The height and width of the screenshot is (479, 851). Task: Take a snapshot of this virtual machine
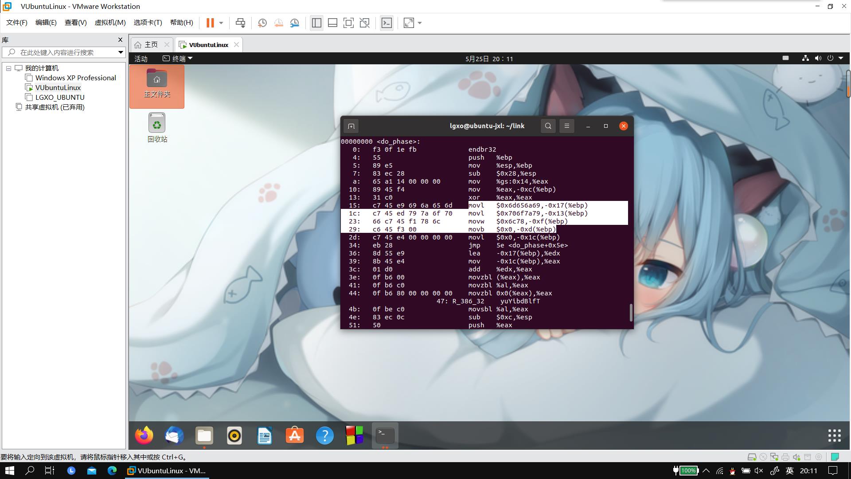click(262, 23)
